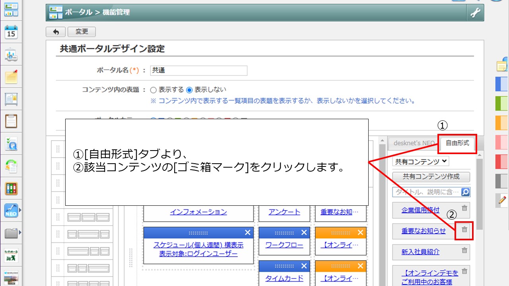
Task: Click trash icon beside 重要なお知らせ
Action: pyautogui.click(x=464, y=229)
